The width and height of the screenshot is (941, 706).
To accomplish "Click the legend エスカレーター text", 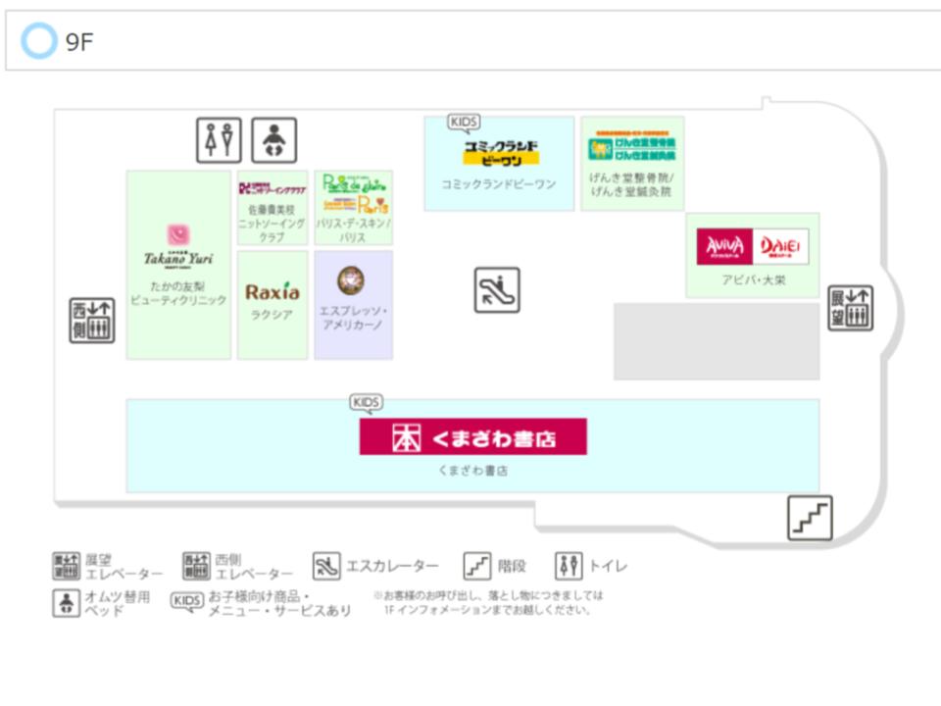I will [392, 566].
